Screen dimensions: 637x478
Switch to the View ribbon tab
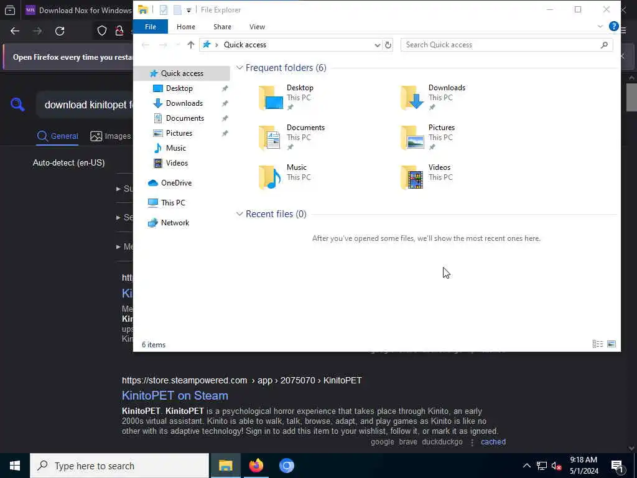pos(257,27)
